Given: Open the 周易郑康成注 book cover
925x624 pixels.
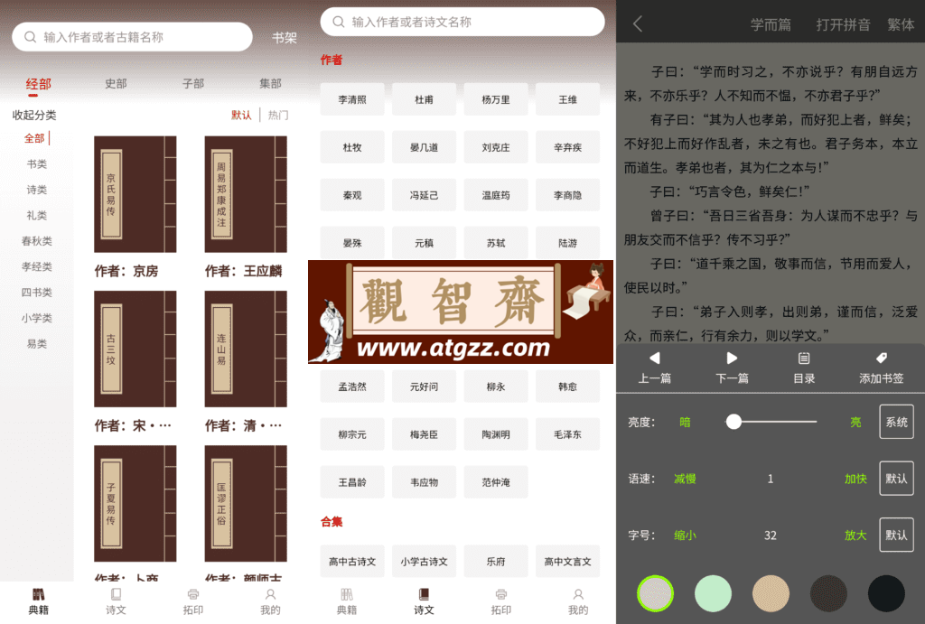Looking at the screenshot, I should [246, 194].
